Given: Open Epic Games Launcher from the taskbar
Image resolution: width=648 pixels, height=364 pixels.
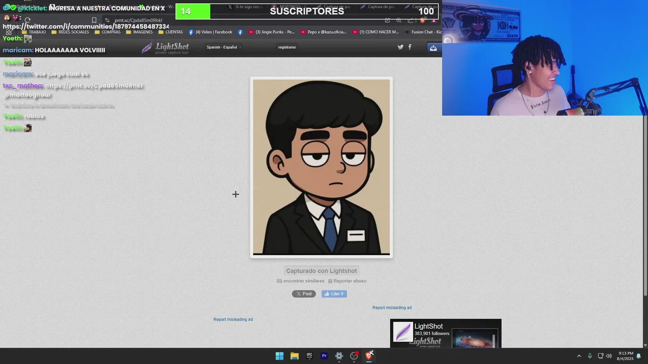Looking at the screenshot, I should (x=309, y=356).
